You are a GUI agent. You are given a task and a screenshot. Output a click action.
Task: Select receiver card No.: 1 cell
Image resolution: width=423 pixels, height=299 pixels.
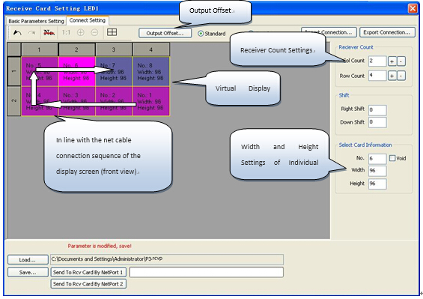(x=151, y=101)
